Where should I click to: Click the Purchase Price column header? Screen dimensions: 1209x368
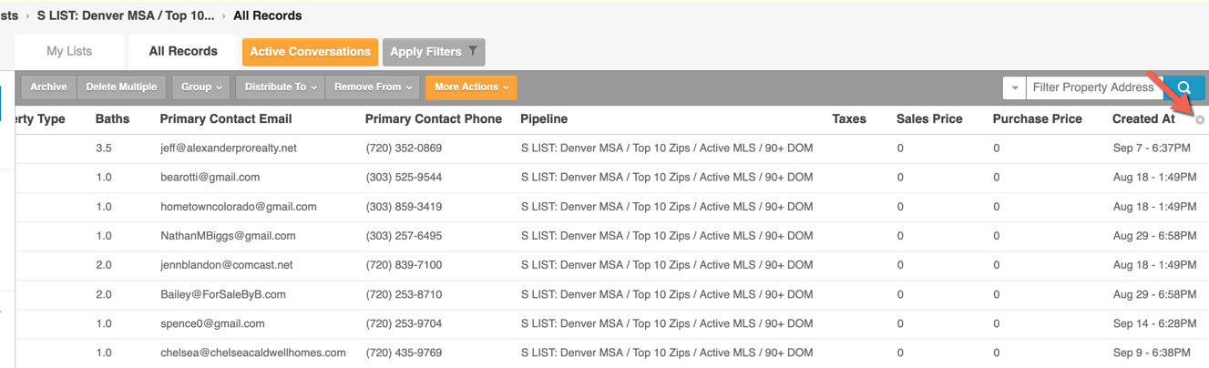tap(1038, 119)
